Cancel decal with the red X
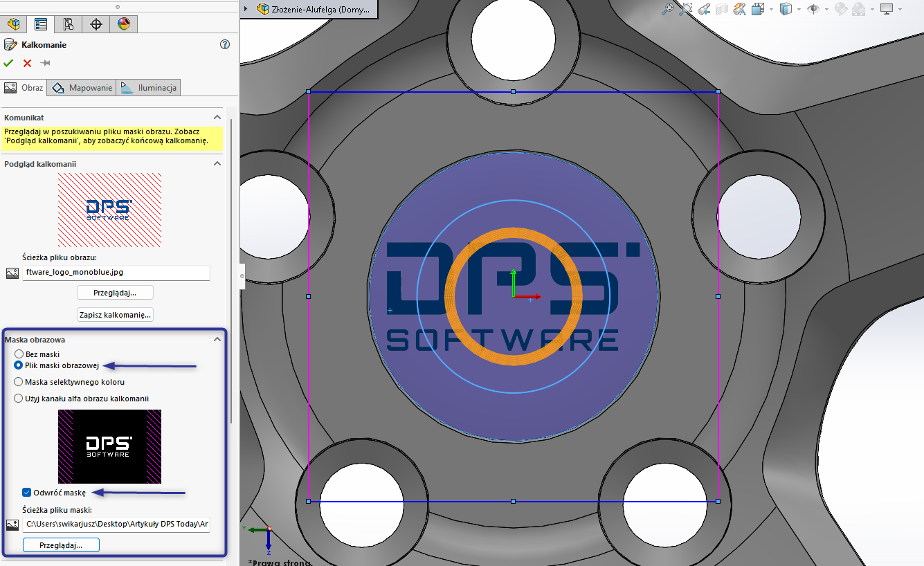The width and height of the screenshot is (924, 566). [27, 63]
